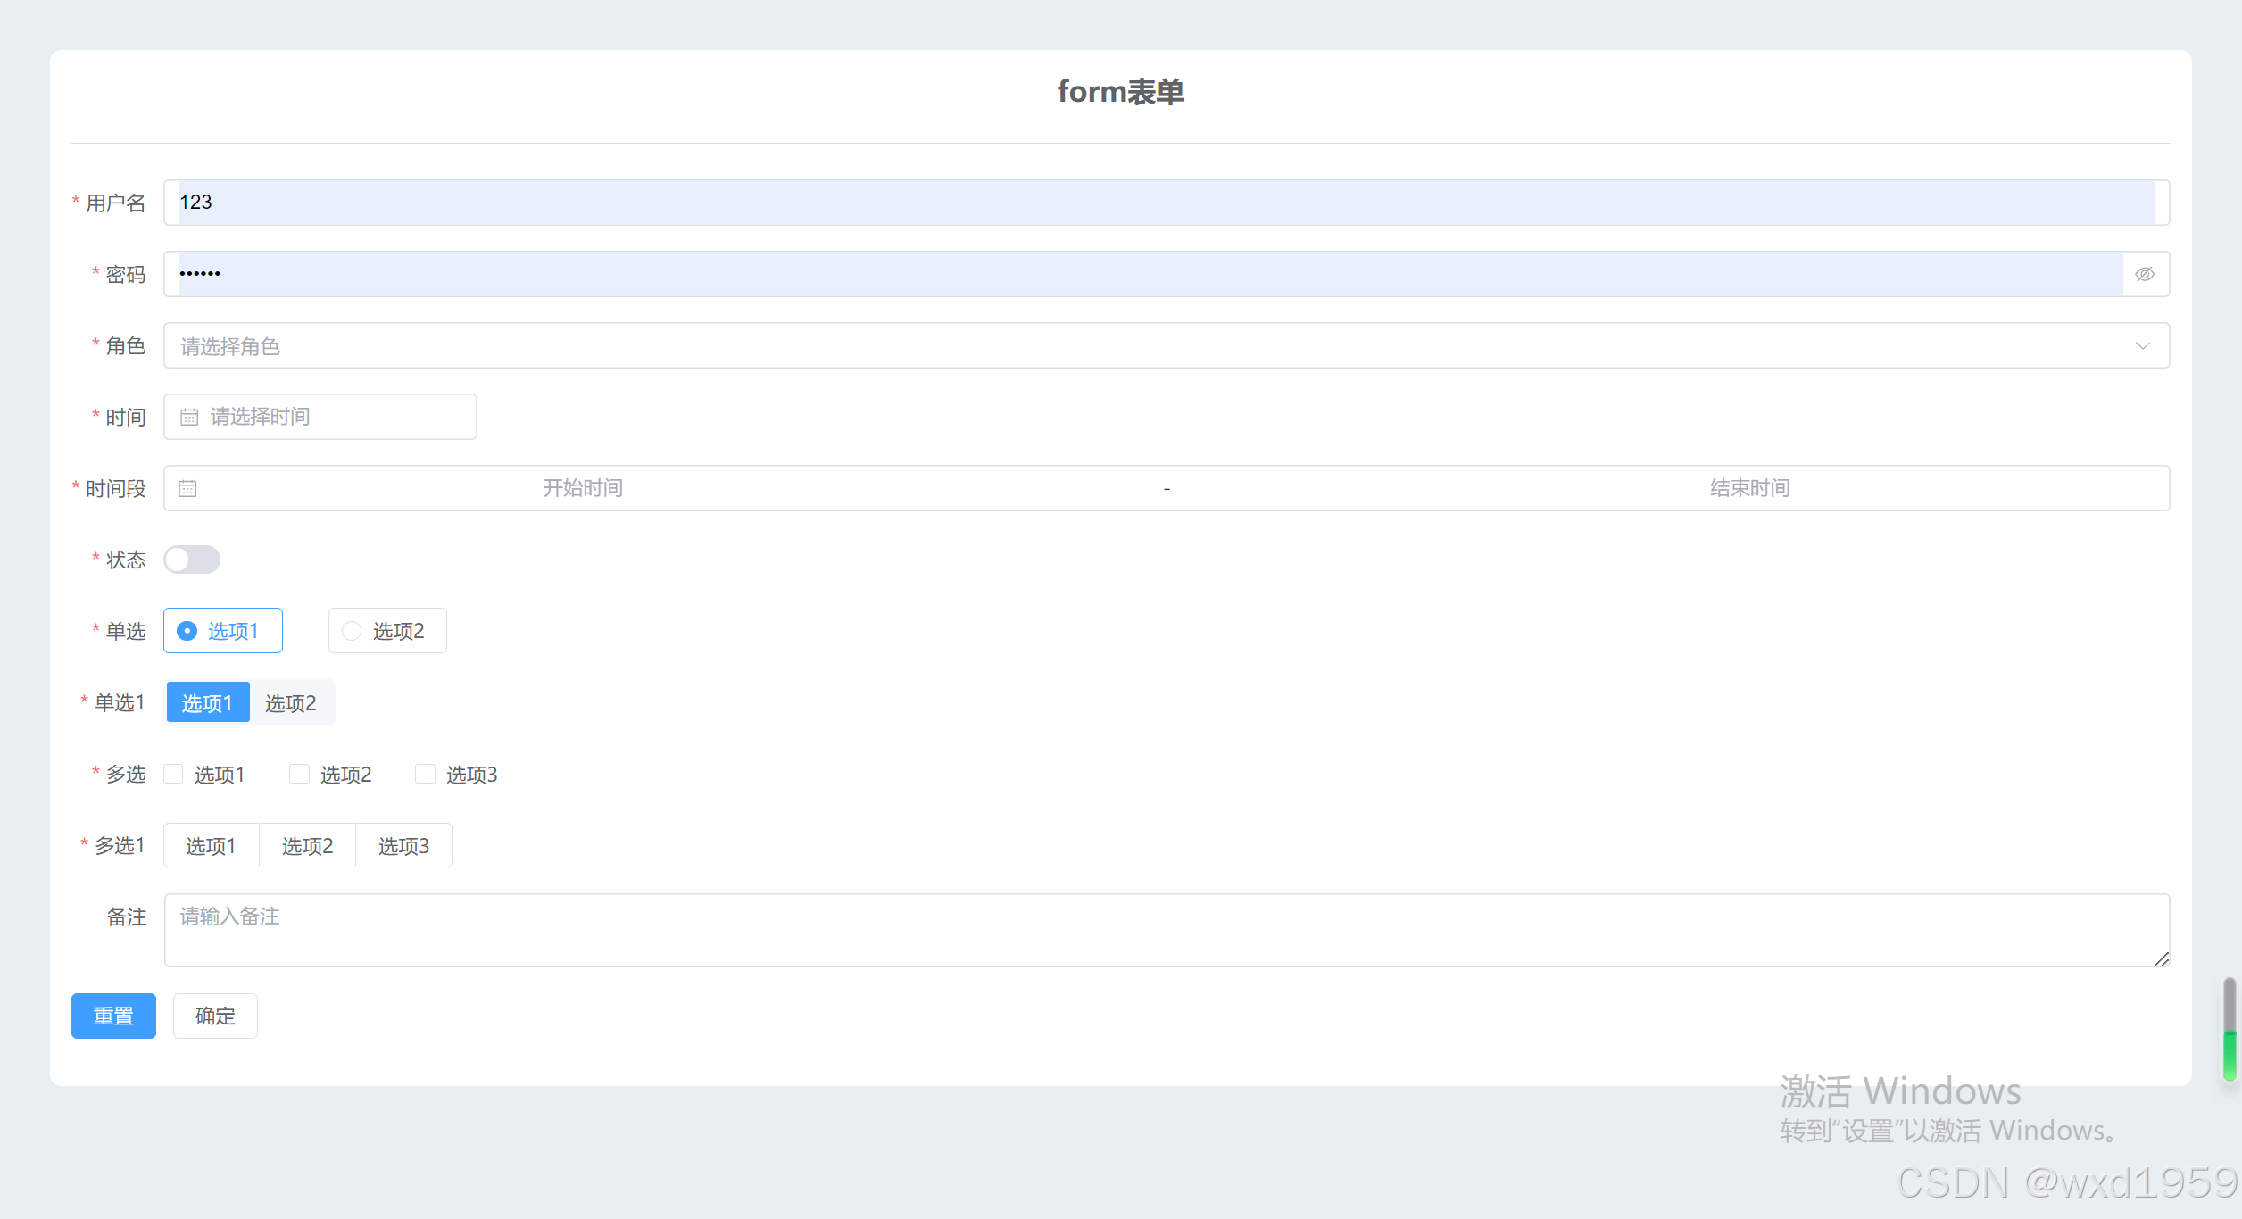Choose 选项1 in 单选1 button group

click(207, 703)
